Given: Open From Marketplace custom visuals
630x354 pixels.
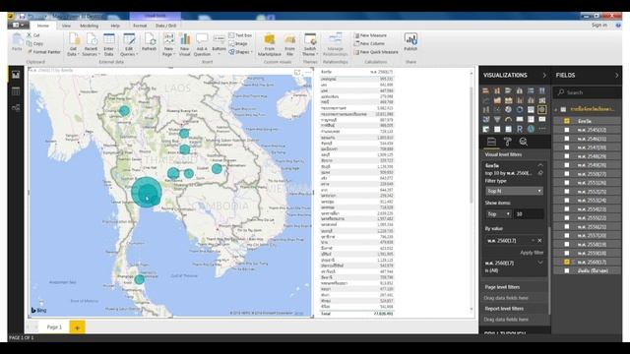Looking at the screenshot, I should pos(269,44).
